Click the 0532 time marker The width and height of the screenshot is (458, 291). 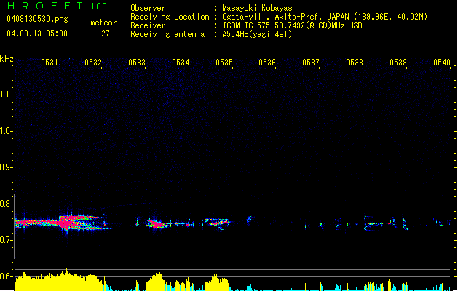point(93,63)
